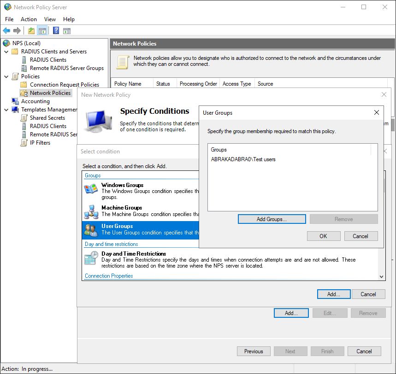Click the Connection Properties section heading

pyautogui.click(x=109, y=276)
